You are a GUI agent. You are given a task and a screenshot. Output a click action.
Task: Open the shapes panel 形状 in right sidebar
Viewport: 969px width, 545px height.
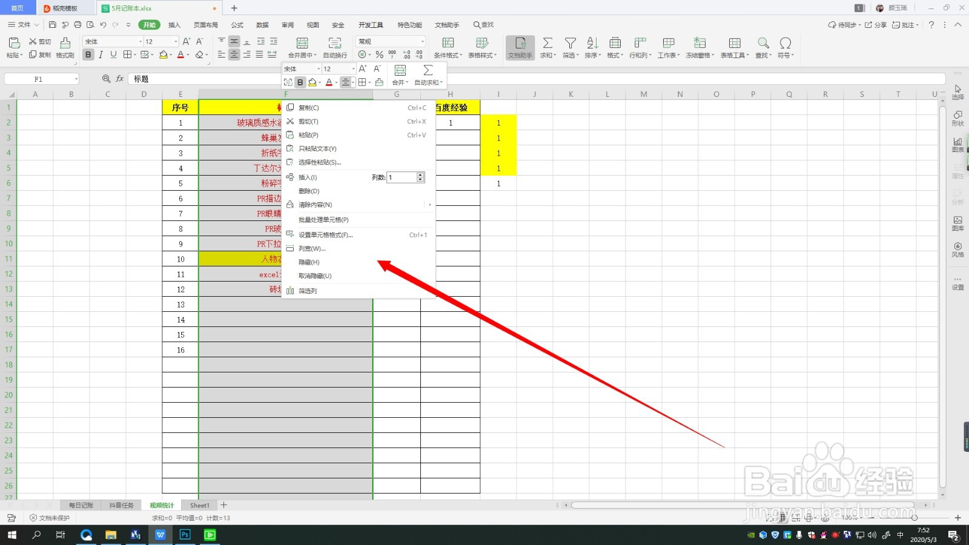pos(957,118)
